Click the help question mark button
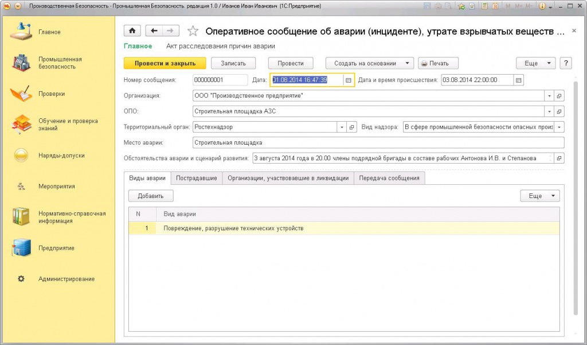 566,63
